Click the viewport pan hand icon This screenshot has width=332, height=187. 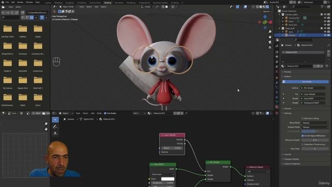pos(270,37)
